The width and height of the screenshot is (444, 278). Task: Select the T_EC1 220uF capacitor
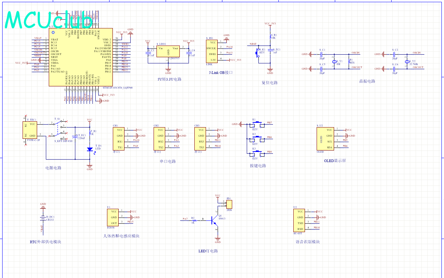click(75, 136)
